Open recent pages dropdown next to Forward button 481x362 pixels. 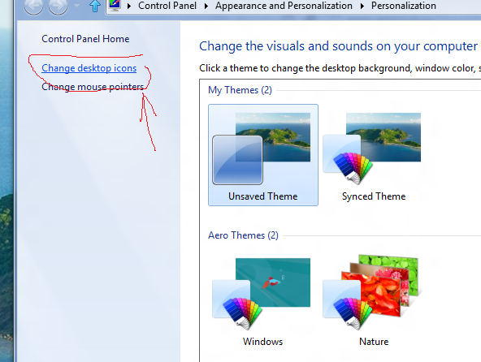[x=76, y=6]
